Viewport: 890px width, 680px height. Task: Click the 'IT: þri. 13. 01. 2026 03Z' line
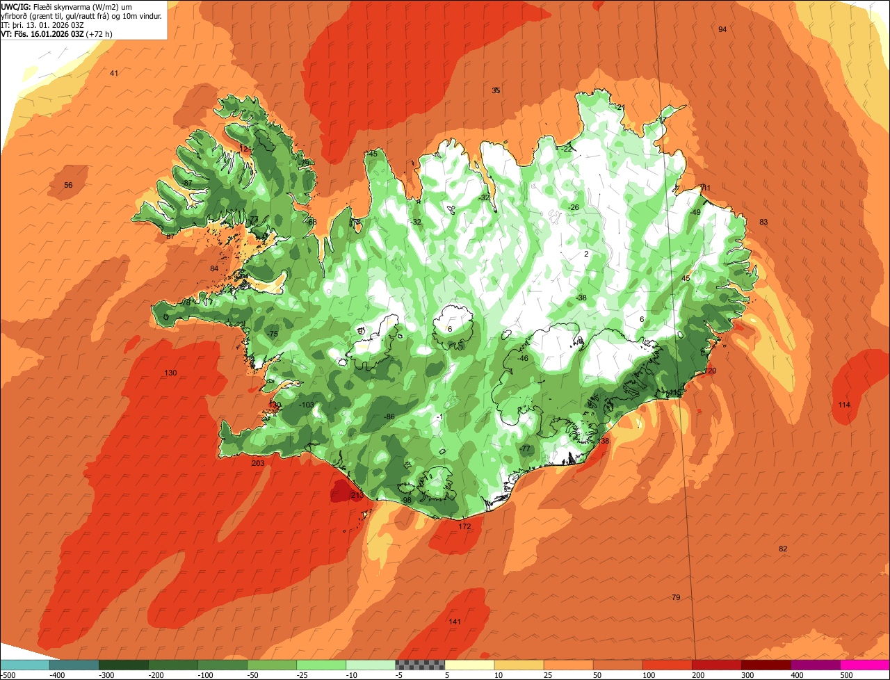coord(42,25)
